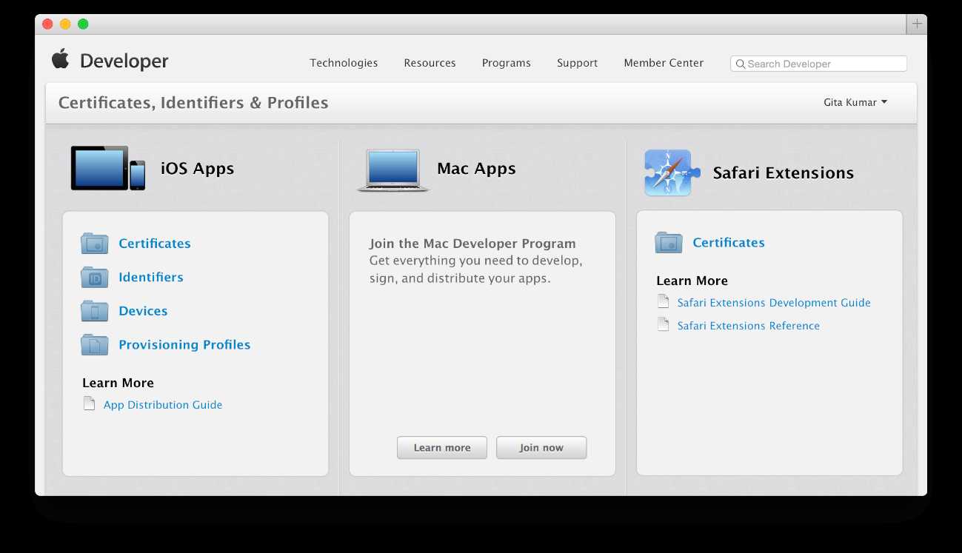Open the Programs menu
The width and height of the screenshot is (962, 553).
(x=507, y=63)
